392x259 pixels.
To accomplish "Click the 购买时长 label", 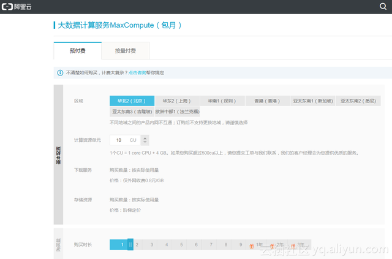I will point(83,244).
